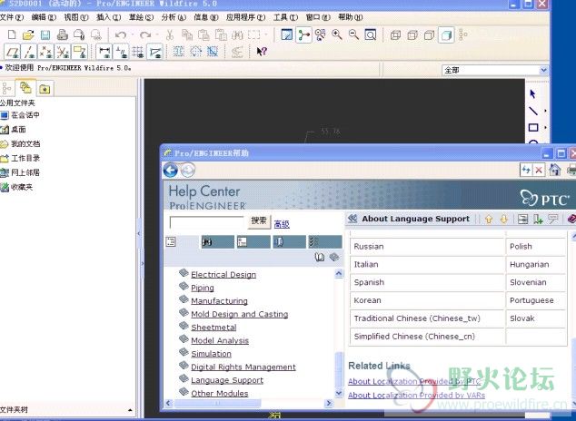Expand all help contents with open book icon
Screen dimensions: 576x421
coord(320,257)
